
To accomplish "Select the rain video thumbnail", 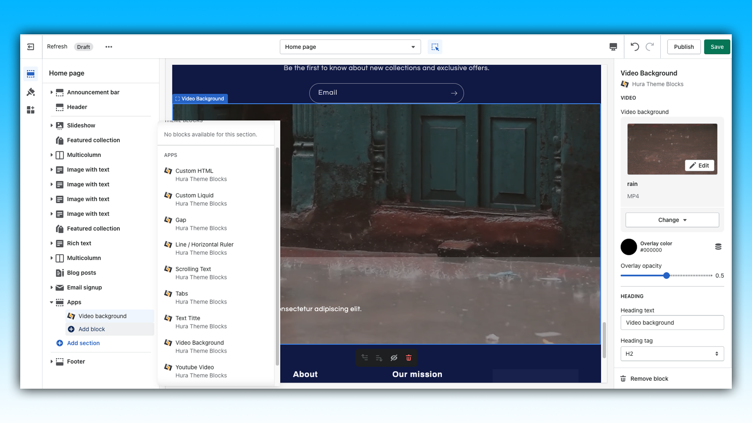I will click(672, 149).
